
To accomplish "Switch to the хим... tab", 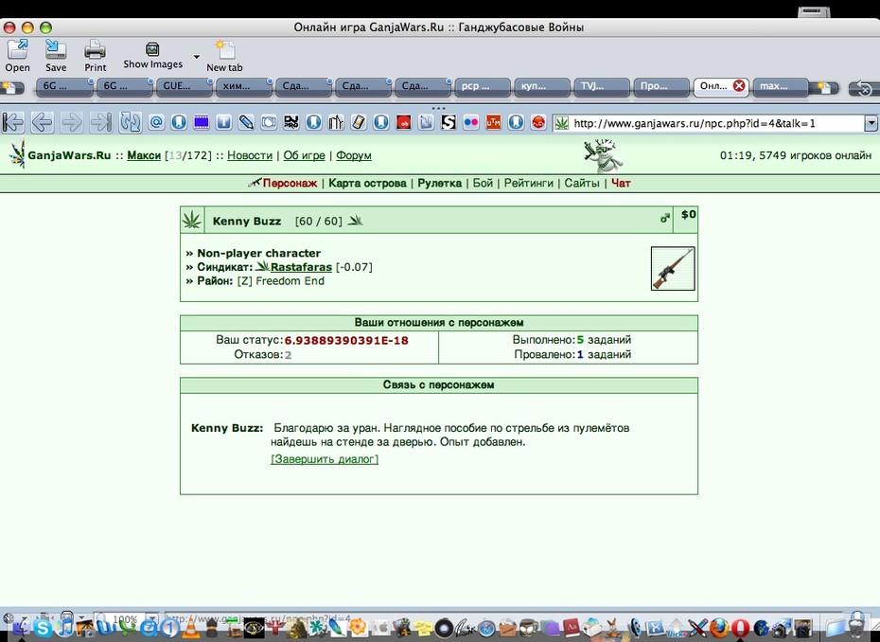I will point(242,86).
